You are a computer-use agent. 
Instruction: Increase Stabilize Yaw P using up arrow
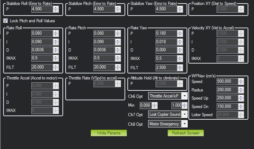click(180, 8)
